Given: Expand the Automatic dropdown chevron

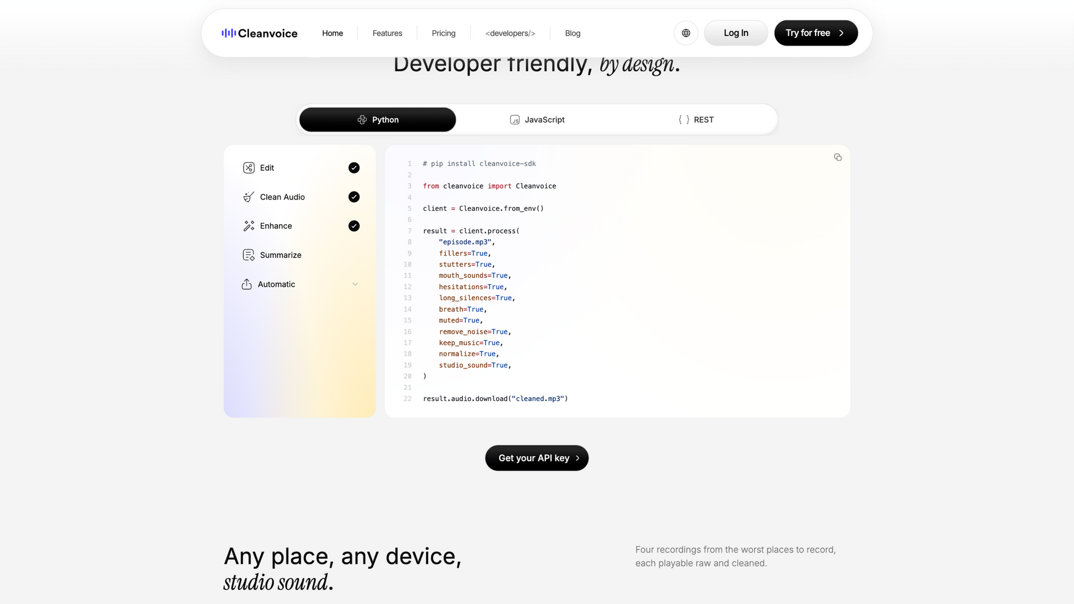Looking at the screenshot, I should coord(355,284).
